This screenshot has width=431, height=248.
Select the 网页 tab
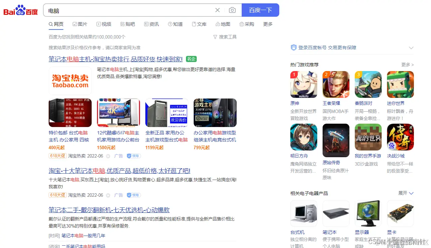tap(56, 24)
